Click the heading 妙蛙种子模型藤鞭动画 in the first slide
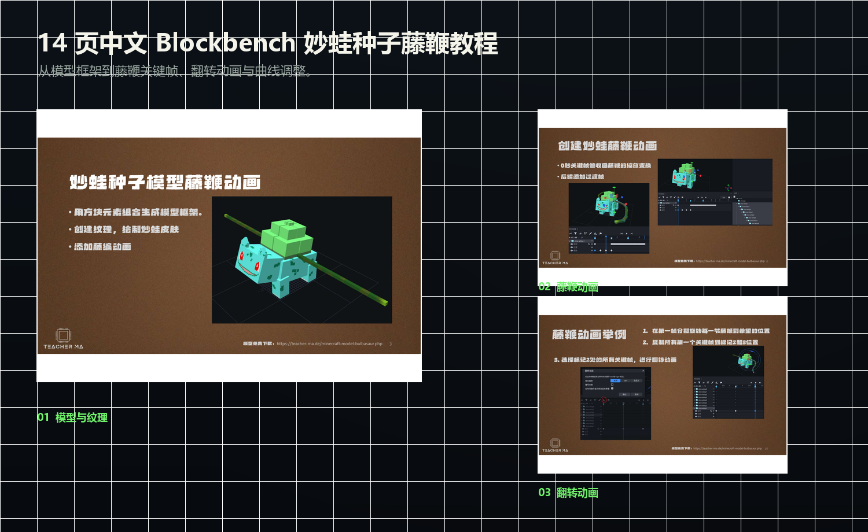Viewport: 868px width, 532px height. coord(165,182)
